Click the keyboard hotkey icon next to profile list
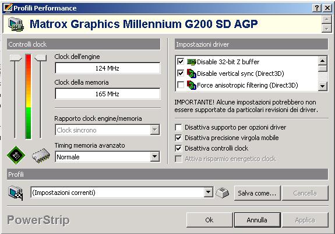The height and width of the screenshot is (234, 335). pos(222,193)
